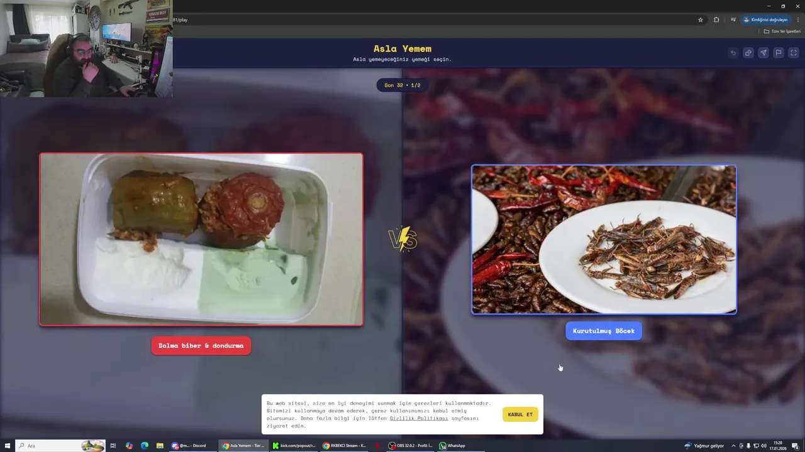Click the red app icon in taskbar
Screen dimensions: 805x452
pos(377,446)
